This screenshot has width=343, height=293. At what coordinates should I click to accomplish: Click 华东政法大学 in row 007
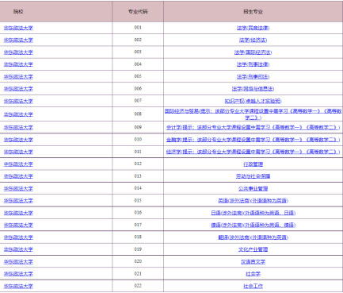pyautogui.click(x=18, y=101)
